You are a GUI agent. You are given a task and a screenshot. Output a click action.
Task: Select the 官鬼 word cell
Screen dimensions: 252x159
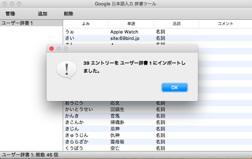(x=131, y=116)
